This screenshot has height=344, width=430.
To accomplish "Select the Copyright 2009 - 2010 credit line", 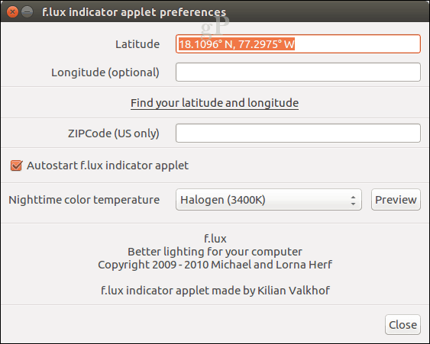I will [x=215, y=265].
